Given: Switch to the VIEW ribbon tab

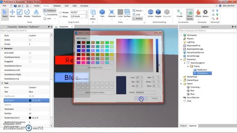Looking at the screenshot, I should (x=74, y=6).
